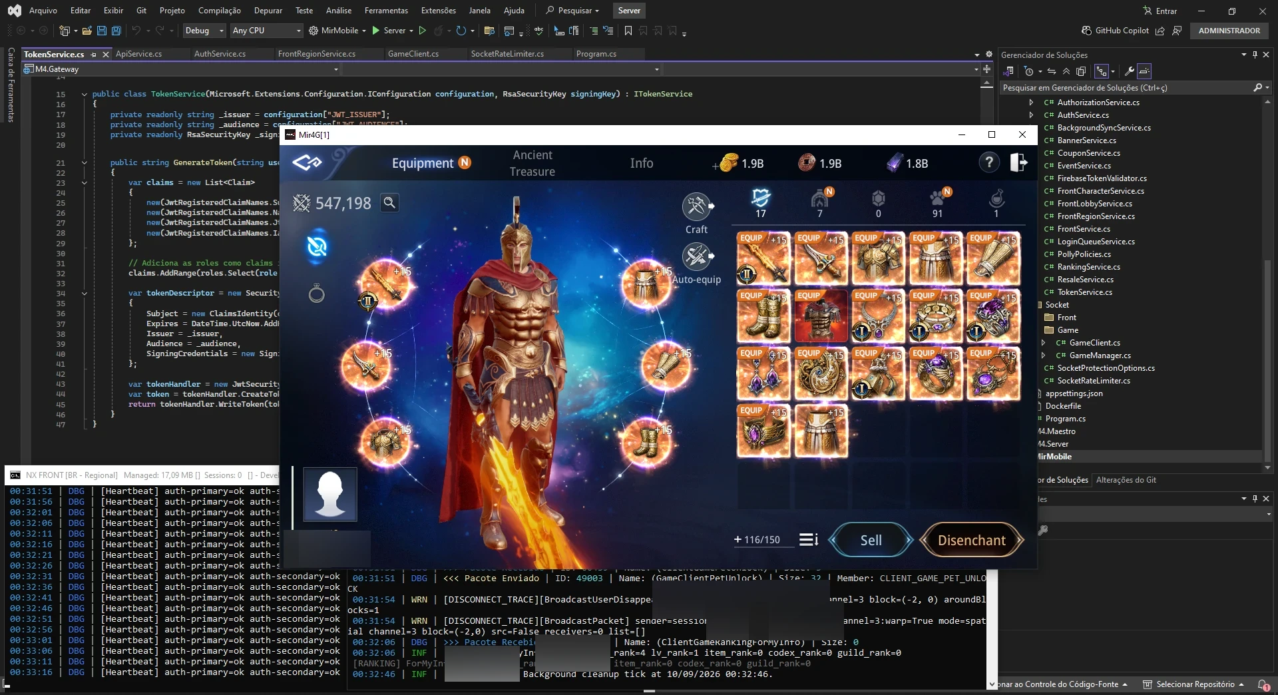Click the exit door icon in game
The height and width of the screenshot is (695, 1278).
pos(1018,163)
